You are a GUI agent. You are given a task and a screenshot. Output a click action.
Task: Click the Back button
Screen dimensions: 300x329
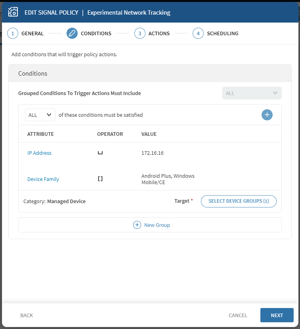27,316
